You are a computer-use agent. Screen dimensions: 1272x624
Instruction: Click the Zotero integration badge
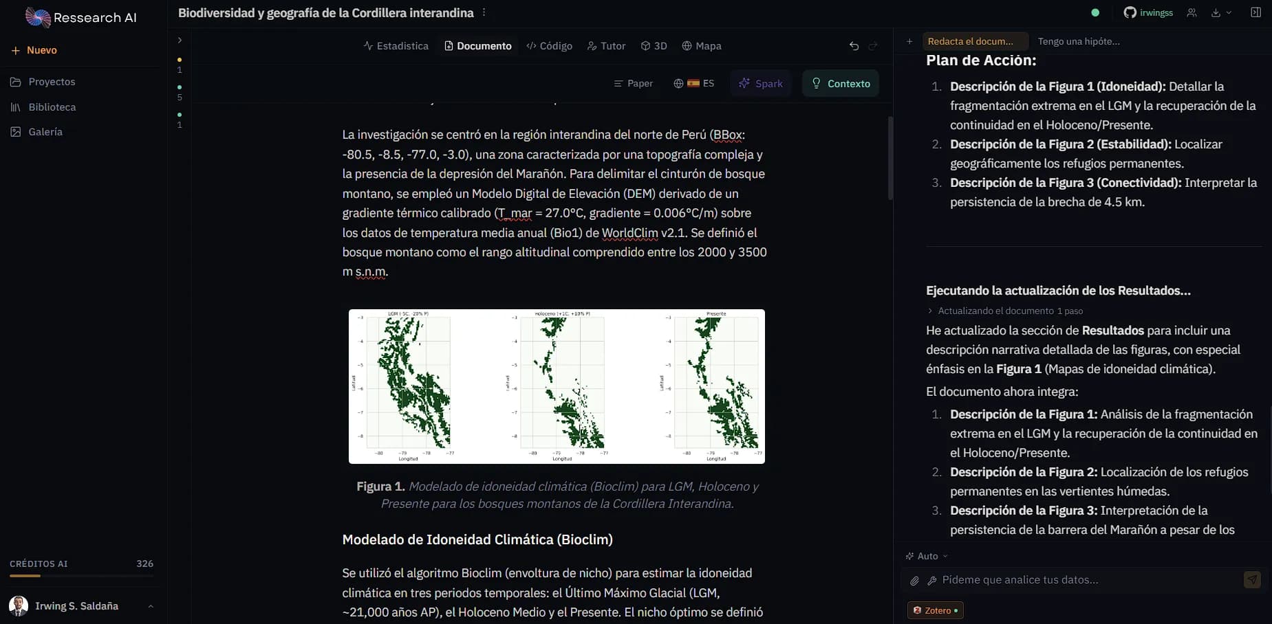pos(936,610)
